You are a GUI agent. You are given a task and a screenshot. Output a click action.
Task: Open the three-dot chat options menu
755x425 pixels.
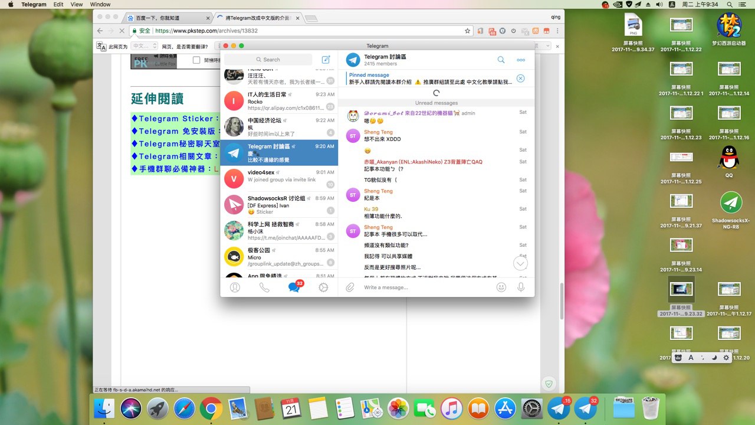coord(521,60)
